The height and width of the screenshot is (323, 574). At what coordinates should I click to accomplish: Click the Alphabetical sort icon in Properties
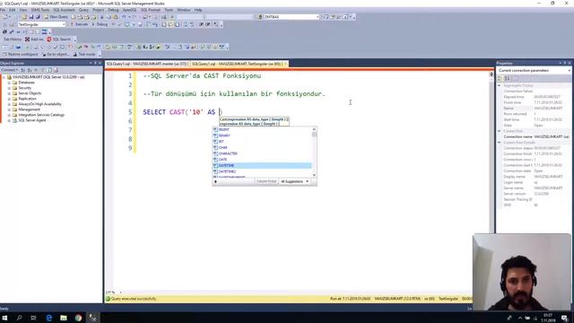click(x=508, y=78)
